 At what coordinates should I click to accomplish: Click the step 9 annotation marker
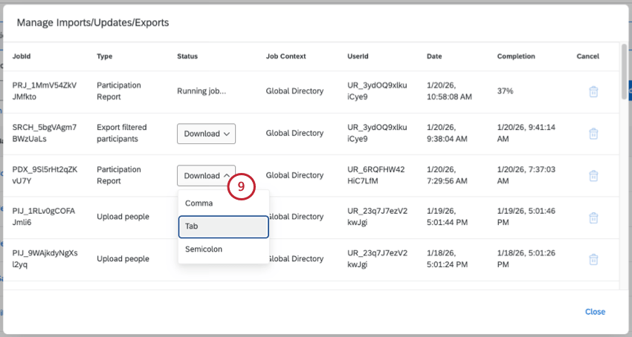[242, 188]
